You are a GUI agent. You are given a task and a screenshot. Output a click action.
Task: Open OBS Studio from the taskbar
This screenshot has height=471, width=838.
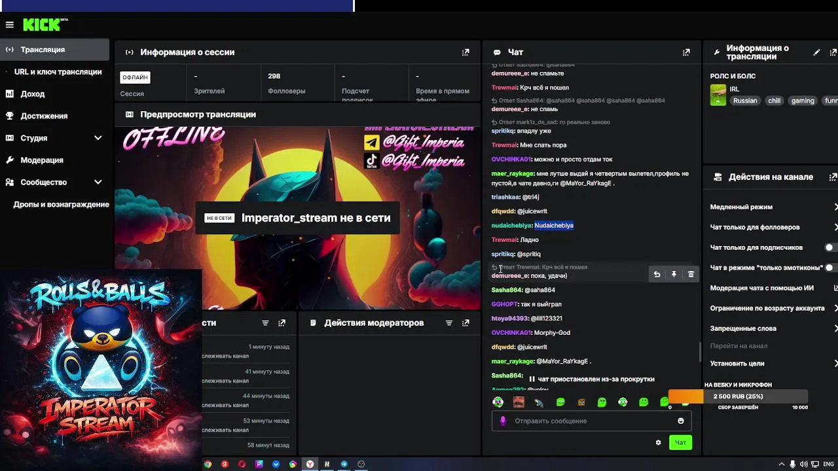tap(361, 464)
